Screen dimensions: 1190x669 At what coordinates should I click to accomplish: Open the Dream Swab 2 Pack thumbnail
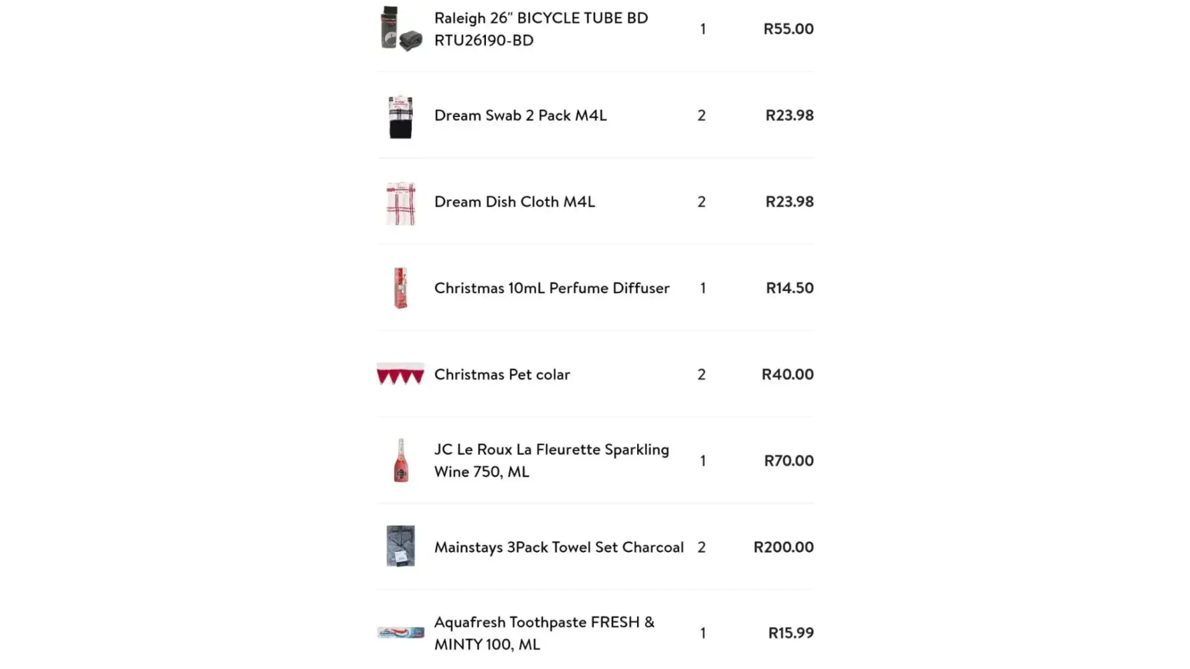click(400, 116)
